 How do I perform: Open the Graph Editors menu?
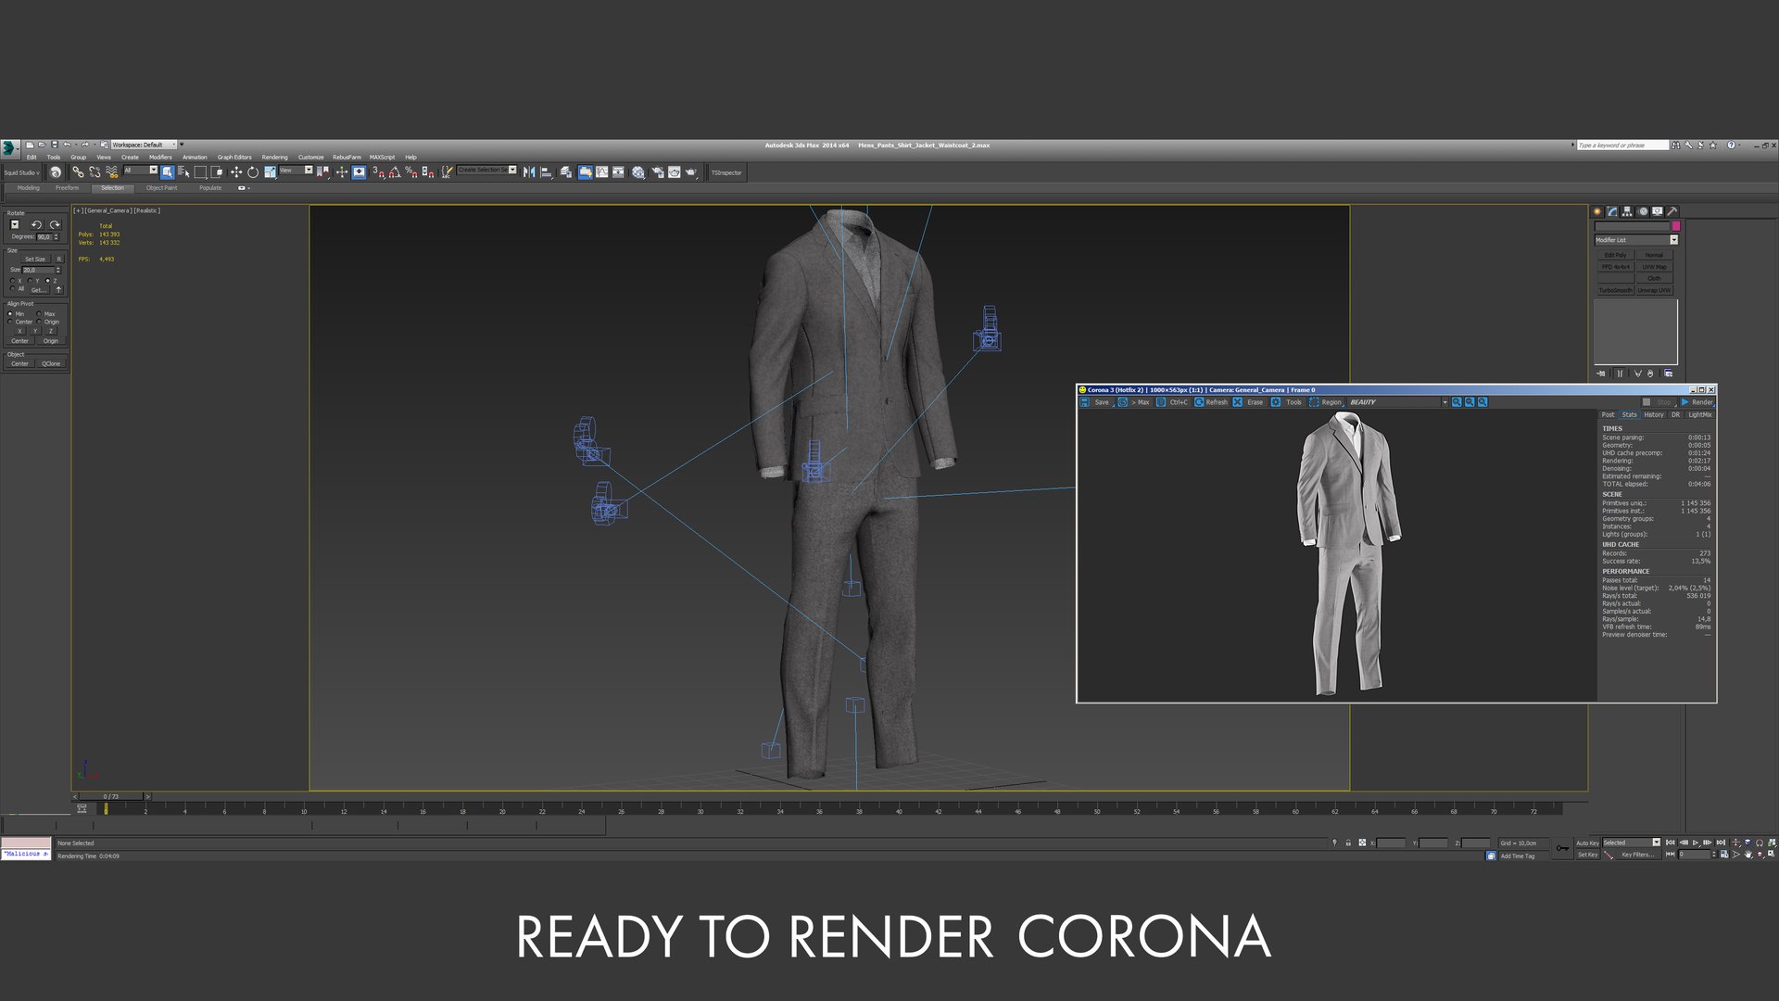(234, 157)
